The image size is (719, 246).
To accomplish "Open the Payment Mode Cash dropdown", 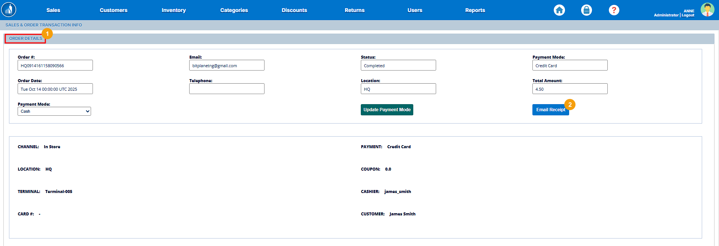I will coord(54,111).
